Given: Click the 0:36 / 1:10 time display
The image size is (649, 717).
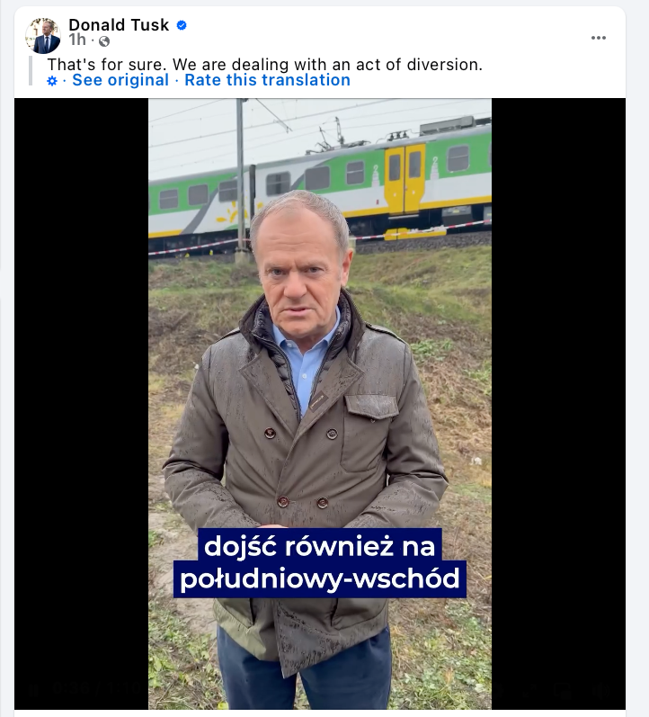Looking at the screenshot, I should [x=95, y=689].
